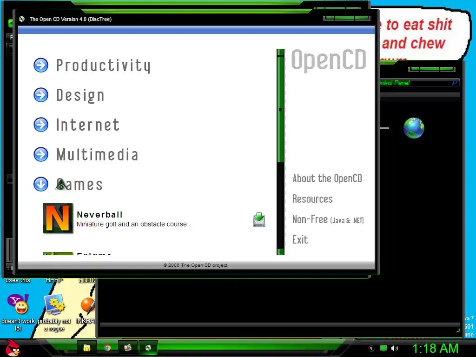The image size is (476, 357).
Task: Click '© 2006 The Open CD project' footer
Action: point(196,265)
